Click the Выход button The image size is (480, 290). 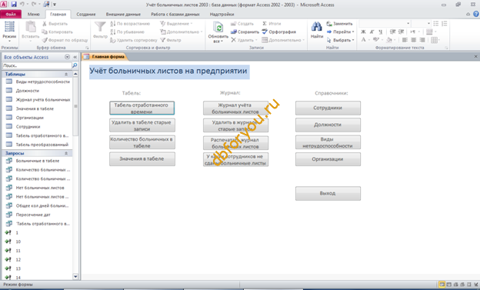(328, 194)
